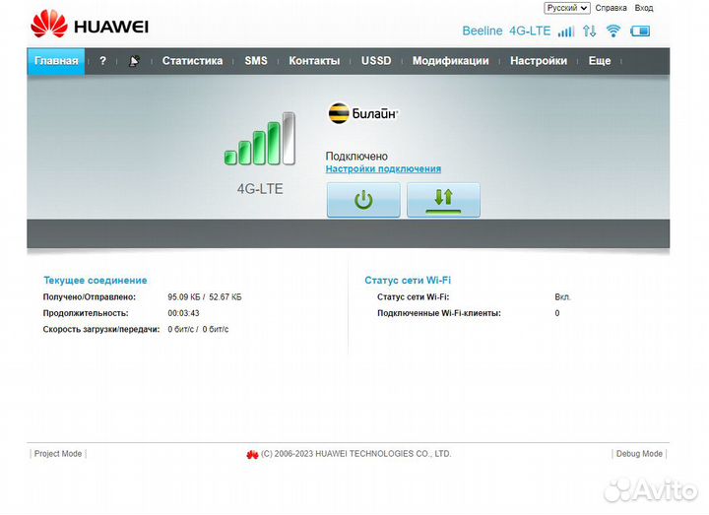Click the Подключенные Wi-Fi-клиенты label
The height and width of the screenshot is (515, 709).
[x=439, y=313]
